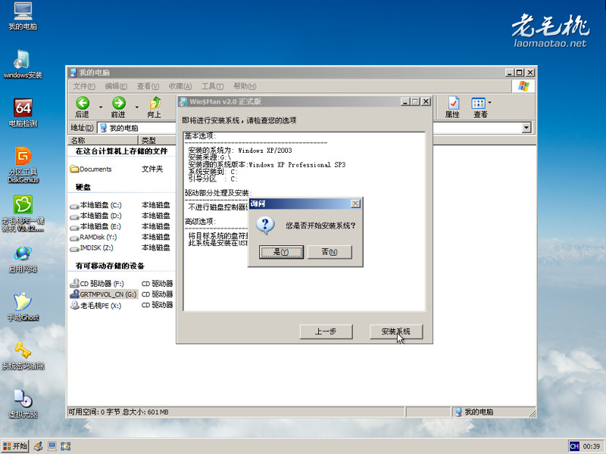
Task: Select 本地磁盘 (D:) drive
Action: click(x=96, y=216)
